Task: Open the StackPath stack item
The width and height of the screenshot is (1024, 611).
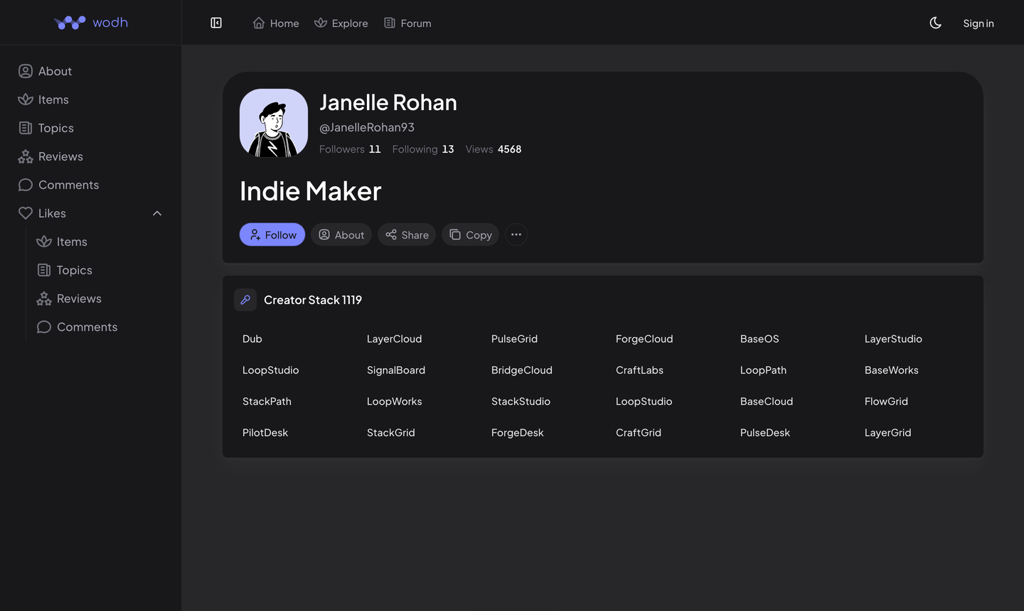Action: coord(267,401)
